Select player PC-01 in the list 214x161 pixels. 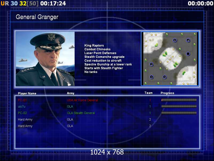click(22, 100)
